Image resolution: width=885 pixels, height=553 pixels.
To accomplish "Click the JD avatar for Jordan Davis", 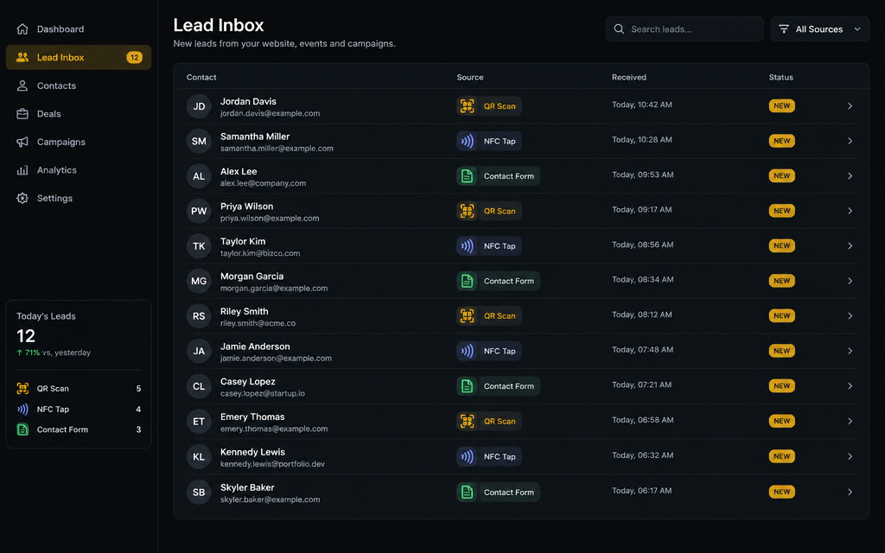I will coord(199,106).
